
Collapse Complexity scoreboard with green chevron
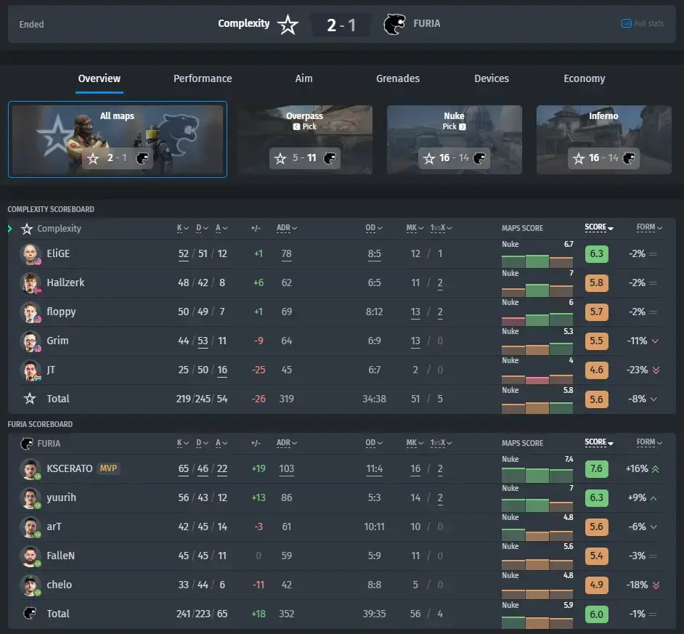click(x=10, y=229)
